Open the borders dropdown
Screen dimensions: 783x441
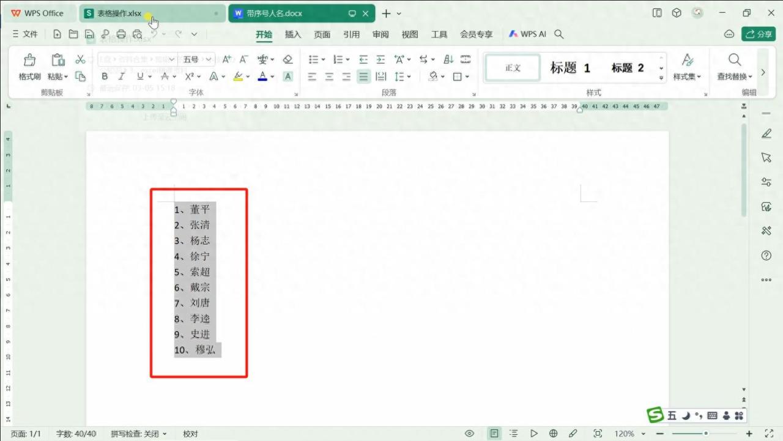[467, 76]
